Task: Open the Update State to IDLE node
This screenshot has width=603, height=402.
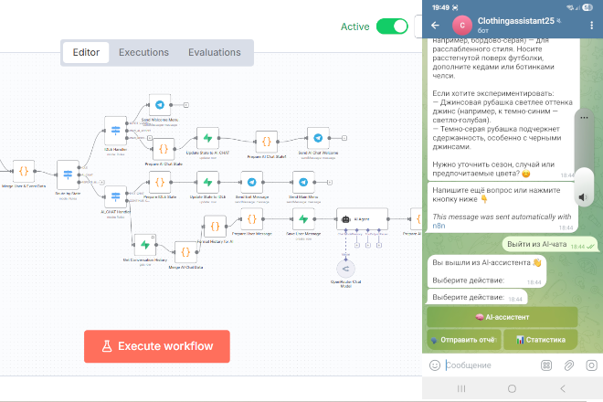Action: click(207, 182)
